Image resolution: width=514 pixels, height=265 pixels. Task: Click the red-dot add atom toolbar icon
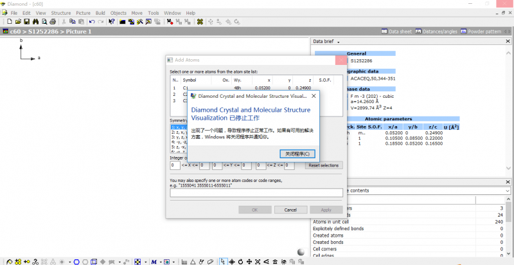[170, 22]
